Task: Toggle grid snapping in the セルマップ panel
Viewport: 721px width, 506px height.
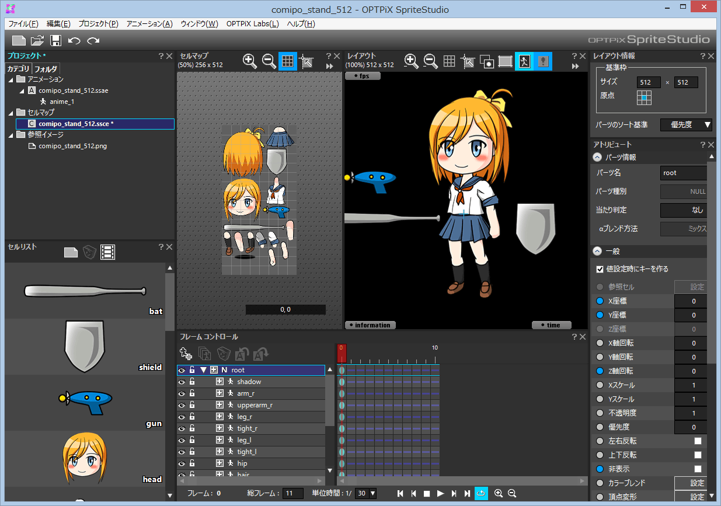Action: pos(307,61)
